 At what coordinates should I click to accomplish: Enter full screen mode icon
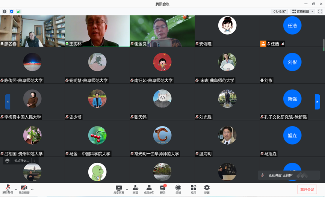tap(320, 12)
